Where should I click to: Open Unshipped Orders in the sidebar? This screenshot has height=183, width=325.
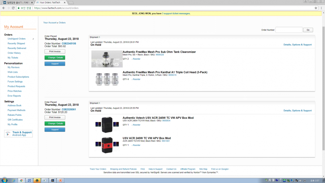click(x=16, y=39)
